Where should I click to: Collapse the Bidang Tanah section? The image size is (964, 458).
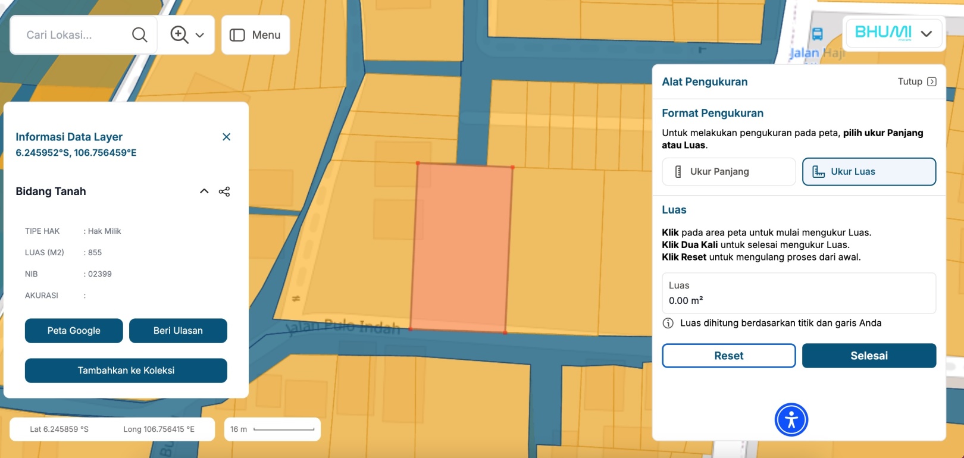click(x=204, y=192)
